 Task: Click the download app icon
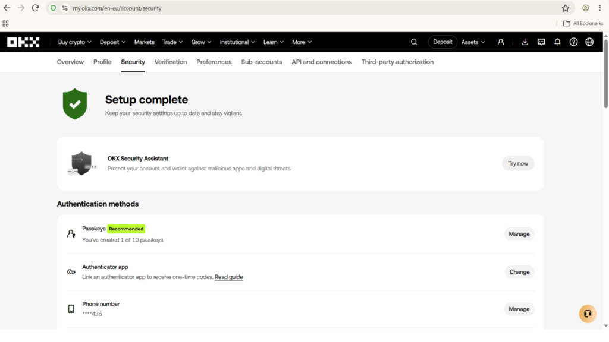pyautogui.click(x=525, y=42)
